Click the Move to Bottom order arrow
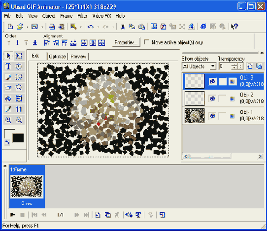This screenshot has width=267, height=231. (x=35, y=42)
